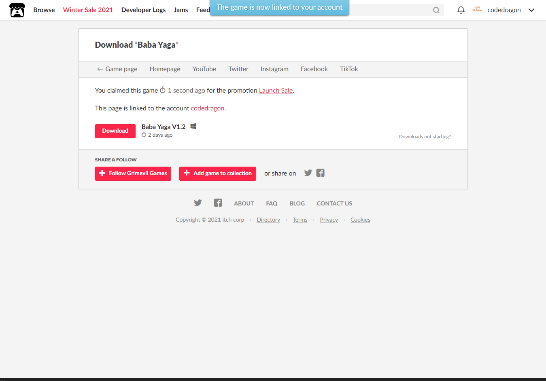Click the '2 days ago' upload time

tap(157, 135)
